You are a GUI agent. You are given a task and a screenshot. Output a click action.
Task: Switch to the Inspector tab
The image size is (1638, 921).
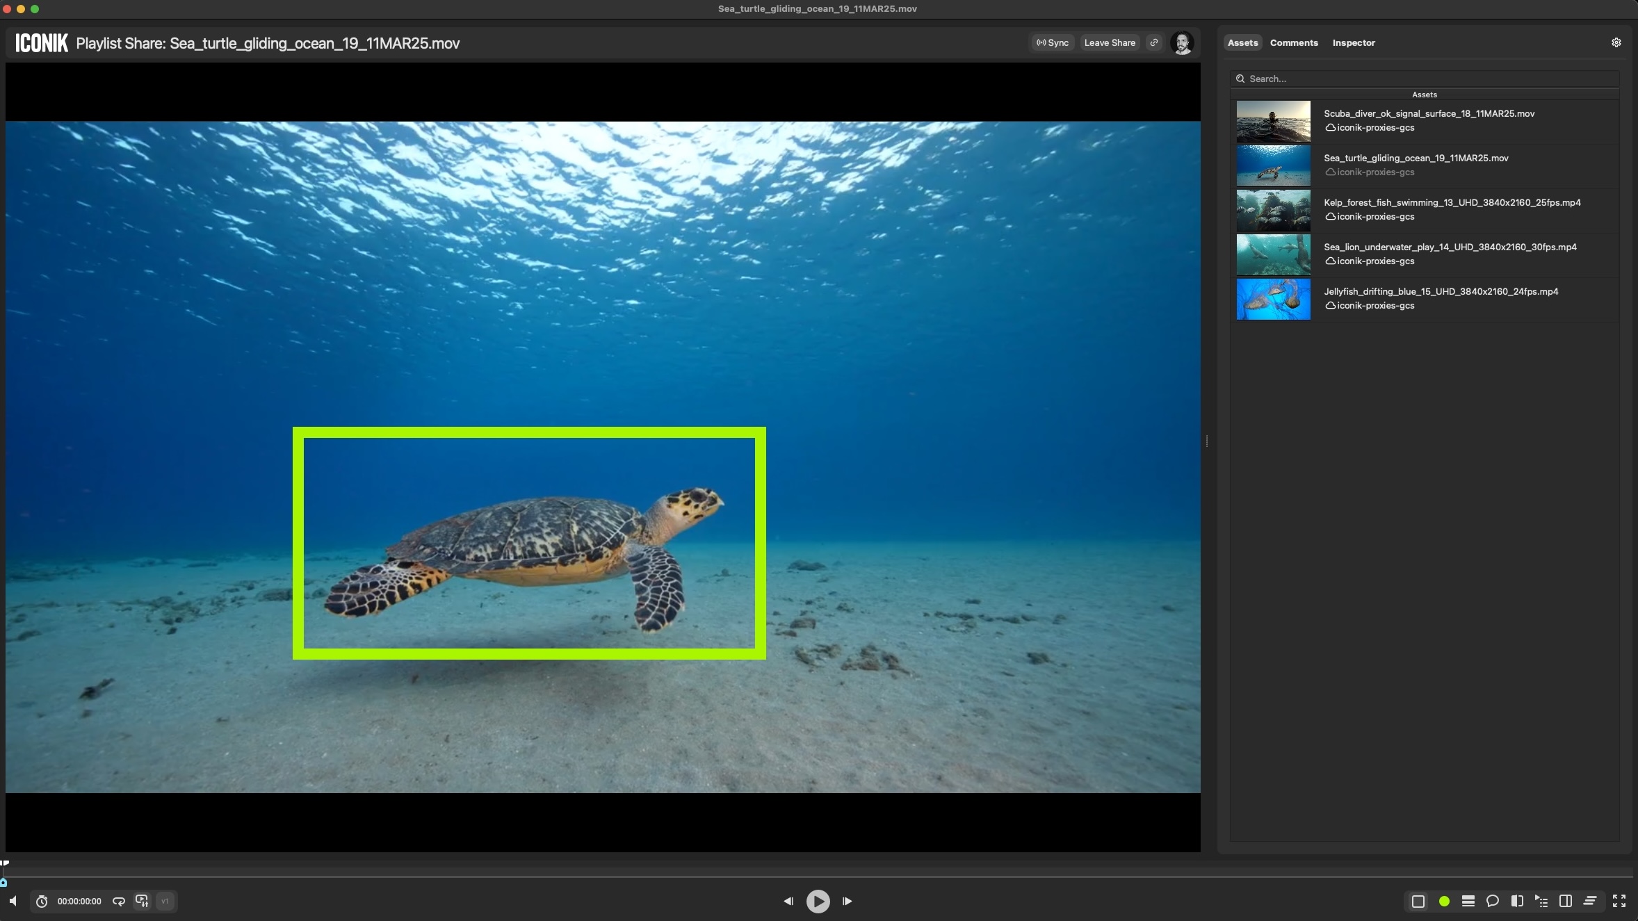click(x=1354, y=42)
